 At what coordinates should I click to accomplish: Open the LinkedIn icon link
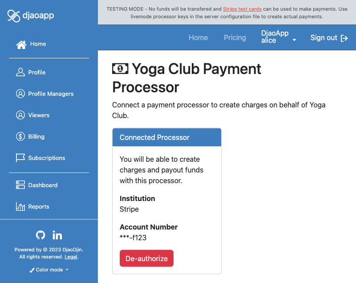(57, 235)
